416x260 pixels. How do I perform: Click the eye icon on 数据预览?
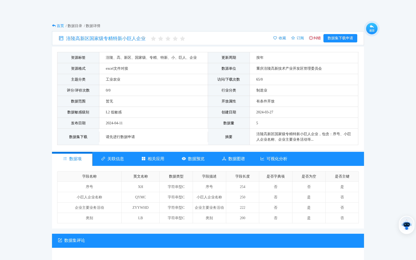tap(184, 159)
